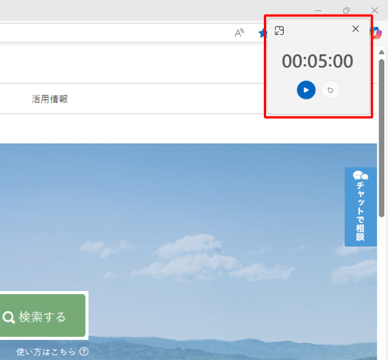Open Copilot from the colorful toolbar icon
388x360 pixels.
click(376, 33)
